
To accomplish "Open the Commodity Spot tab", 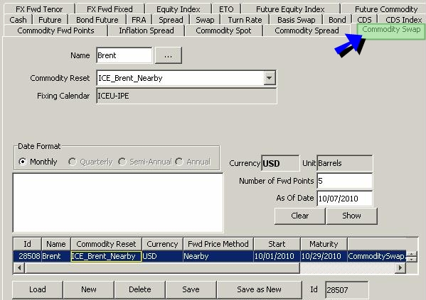I will coord(223,30).
